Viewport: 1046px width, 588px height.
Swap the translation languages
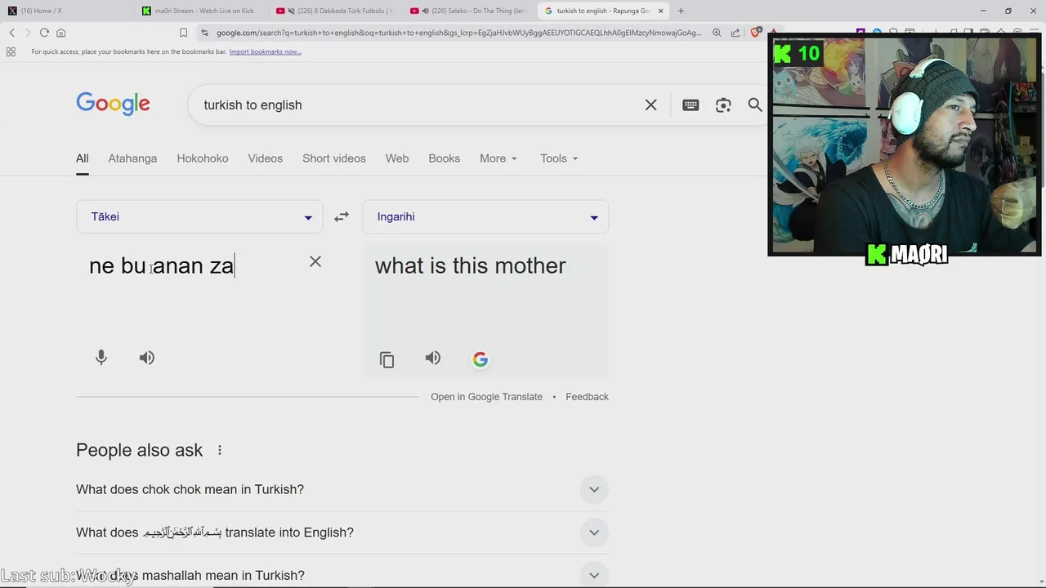(x=342, y=216)
